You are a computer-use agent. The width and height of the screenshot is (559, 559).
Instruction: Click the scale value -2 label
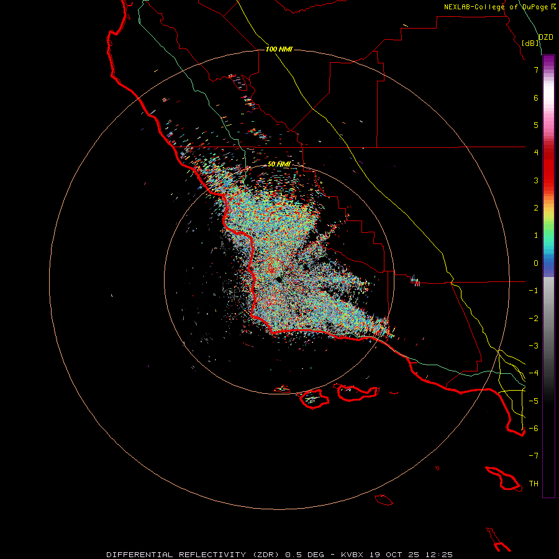click(534, 319)
